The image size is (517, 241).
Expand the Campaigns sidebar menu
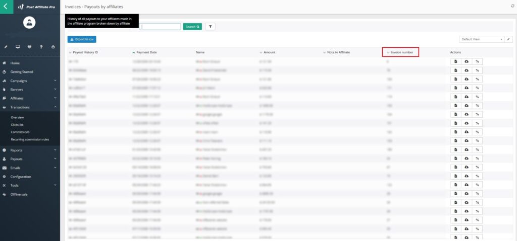[x=19, y=81]
